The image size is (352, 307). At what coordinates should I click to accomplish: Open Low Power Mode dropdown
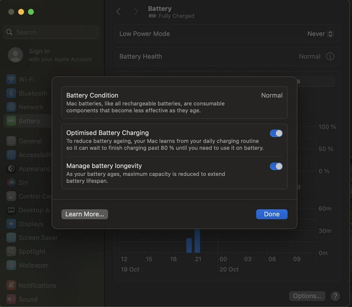coord(320,34)
